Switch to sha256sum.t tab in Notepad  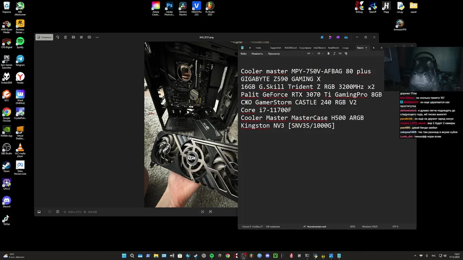pyautogui.click(x=319, y=48)
